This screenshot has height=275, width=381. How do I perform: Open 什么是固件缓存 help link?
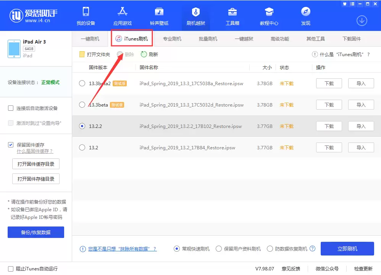35,151
